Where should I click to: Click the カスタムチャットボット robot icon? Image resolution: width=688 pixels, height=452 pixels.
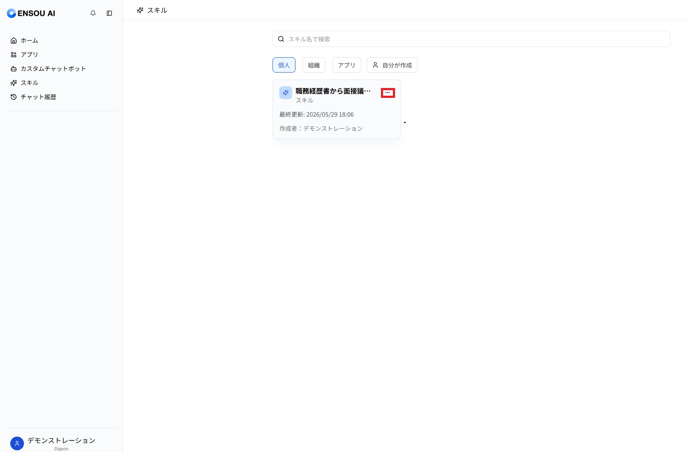(14, 69)
